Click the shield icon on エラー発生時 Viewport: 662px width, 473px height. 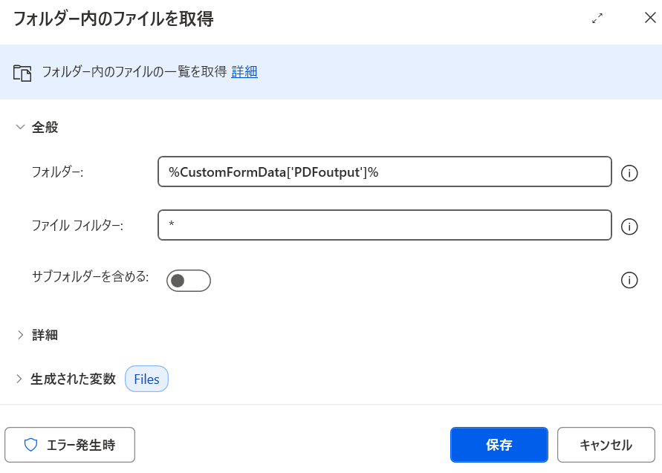click(x=30, y=445)
